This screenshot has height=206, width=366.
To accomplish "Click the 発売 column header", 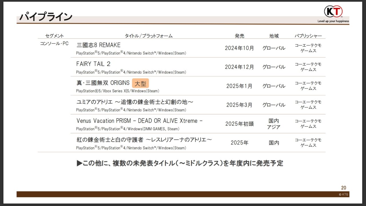I will [x=240, y=36].
